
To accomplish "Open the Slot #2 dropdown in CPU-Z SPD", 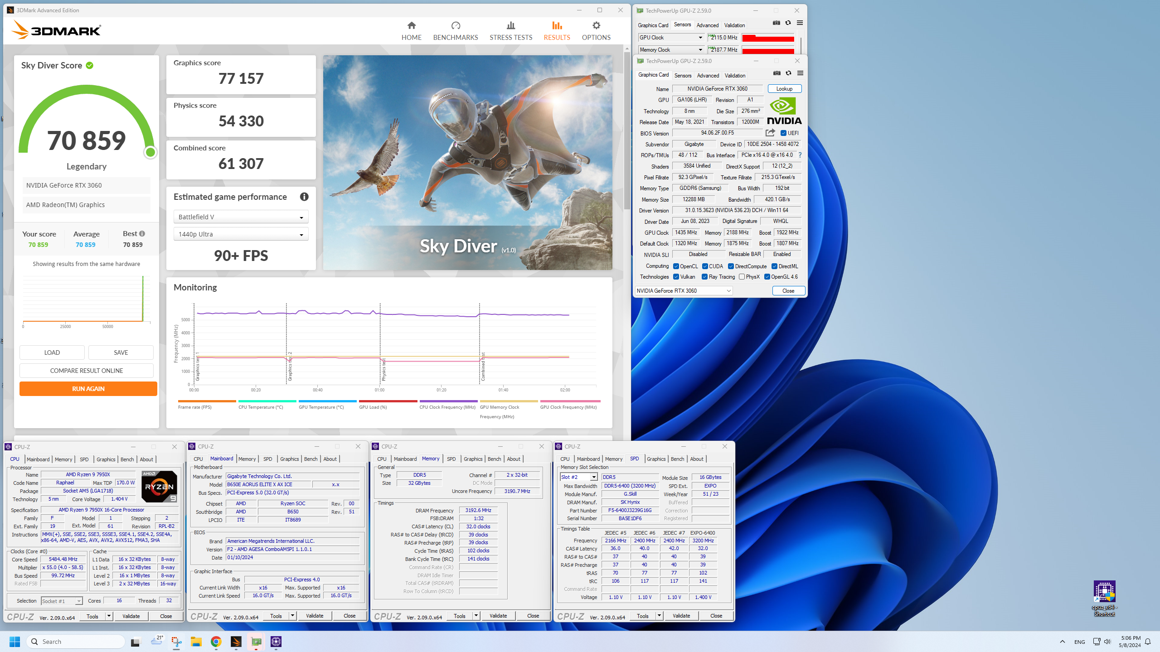I will (x=578, y=477).
